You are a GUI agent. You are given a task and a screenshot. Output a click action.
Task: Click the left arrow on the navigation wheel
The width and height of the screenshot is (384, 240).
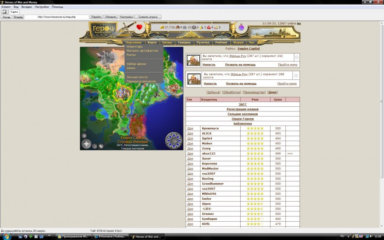tap(168, 141)
